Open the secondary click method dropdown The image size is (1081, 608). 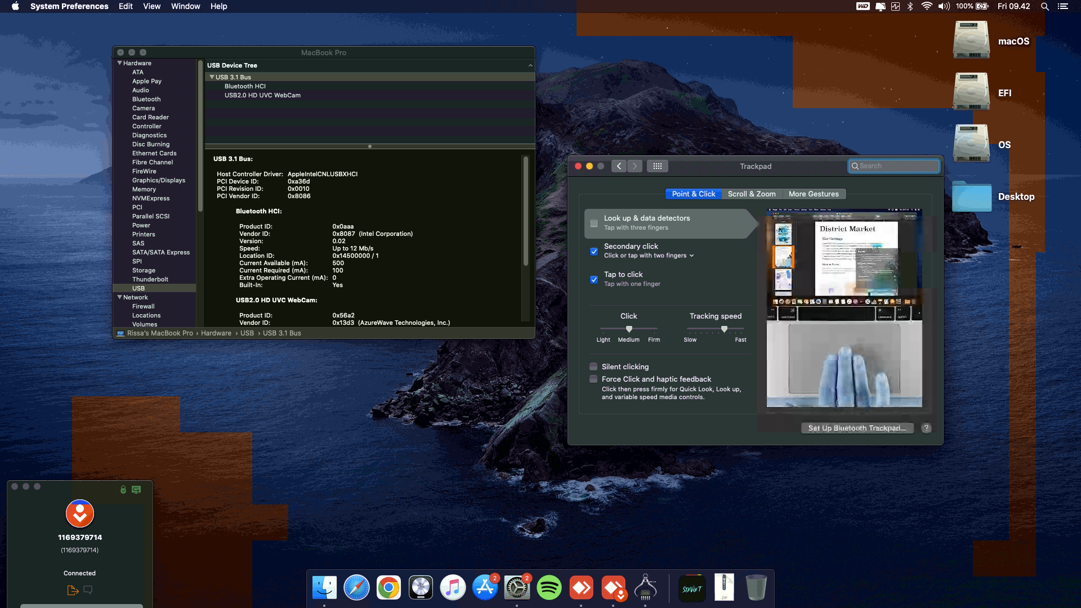pos(649,256)
